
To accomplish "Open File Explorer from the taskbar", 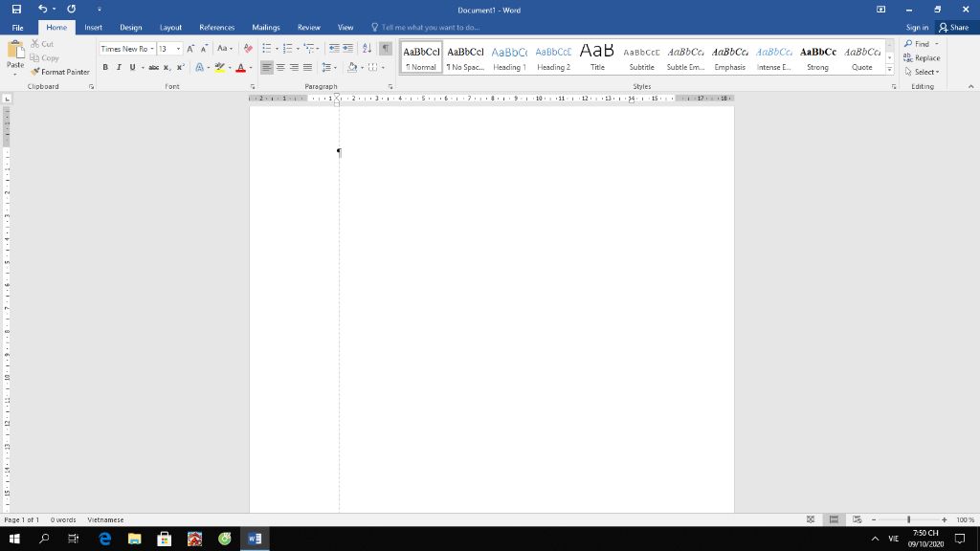I will pos(134,539).
